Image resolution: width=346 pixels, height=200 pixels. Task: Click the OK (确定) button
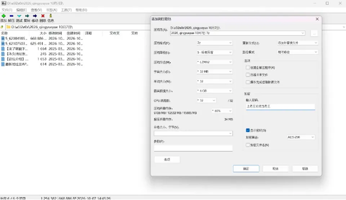point(246,169)
